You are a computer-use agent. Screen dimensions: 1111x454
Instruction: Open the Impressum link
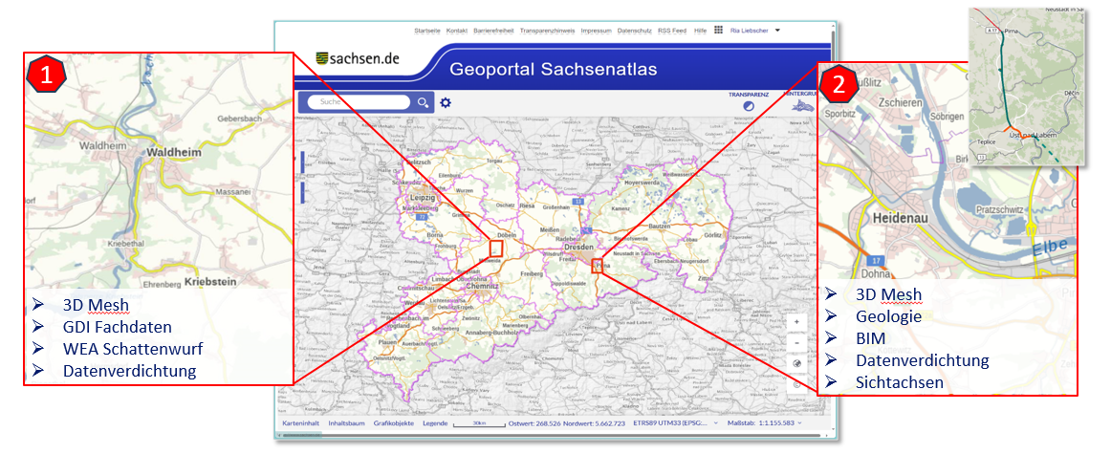coord(596,32)
